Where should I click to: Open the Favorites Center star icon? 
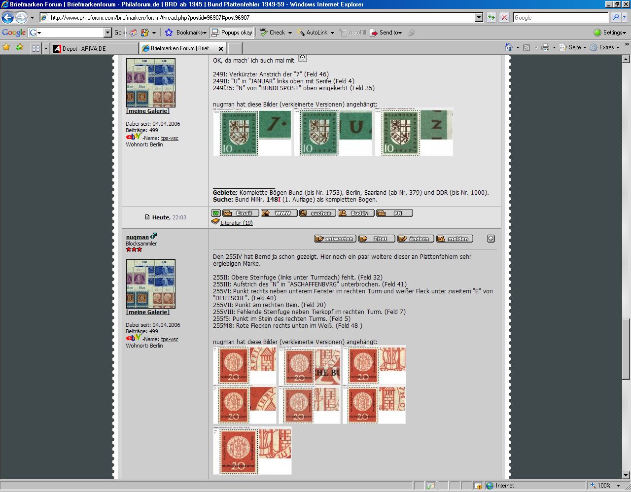[x=6, y=48]
